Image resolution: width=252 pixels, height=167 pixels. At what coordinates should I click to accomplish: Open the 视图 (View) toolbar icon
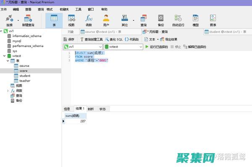coord(71,21)
